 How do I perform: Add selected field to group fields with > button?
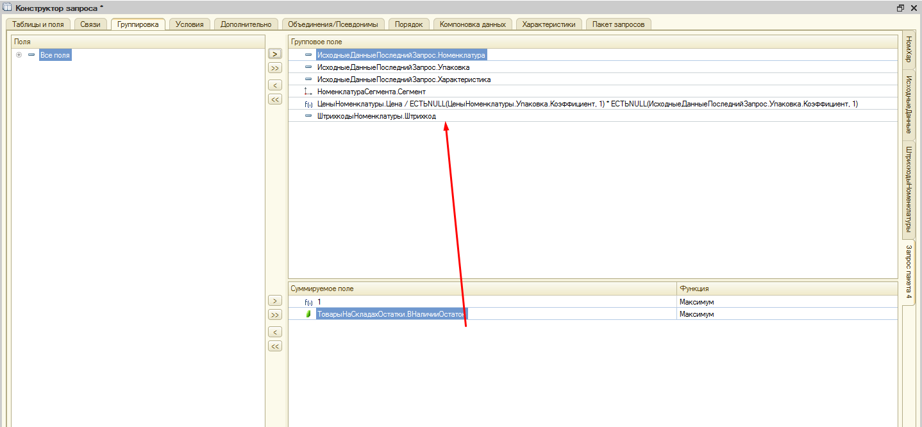pos(275,54)
